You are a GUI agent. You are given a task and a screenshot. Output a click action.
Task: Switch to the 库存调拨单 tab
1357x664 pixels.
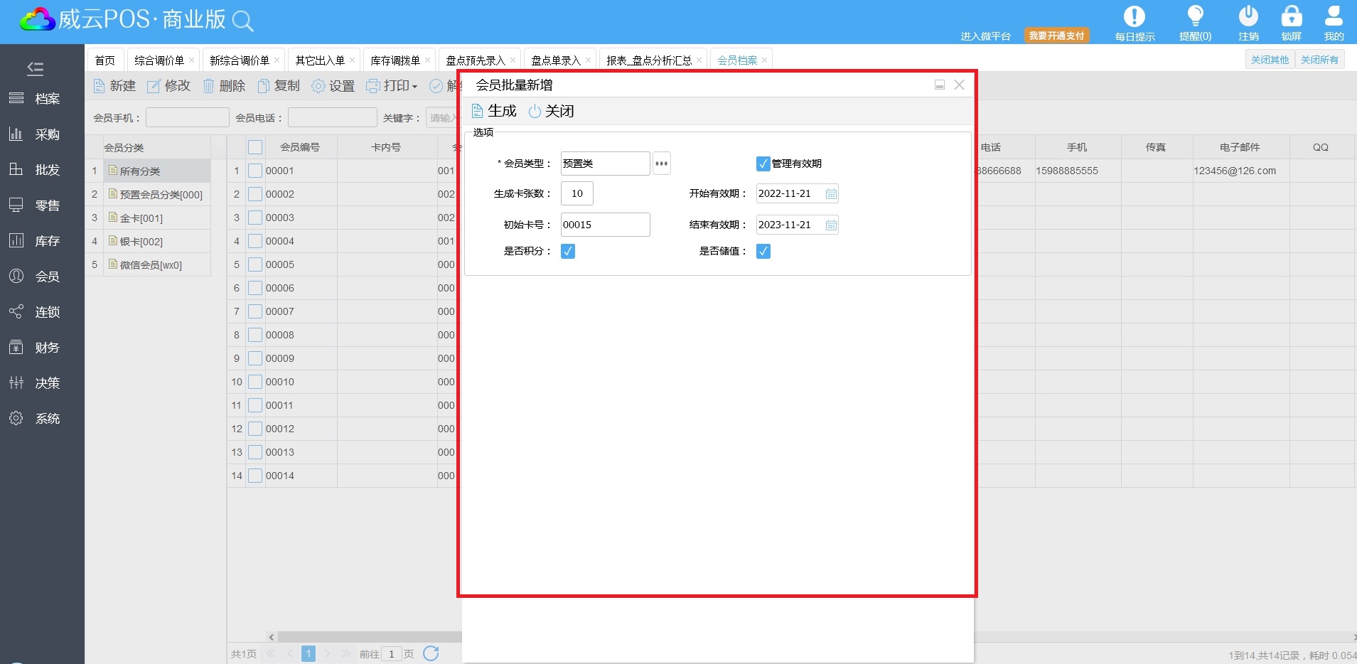pos(395,60)
